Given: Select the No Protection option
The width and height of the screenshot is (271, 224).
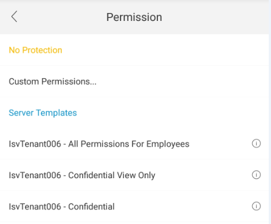Looking at the screenshot, I should pyautogui.click(x=134, y=50).
